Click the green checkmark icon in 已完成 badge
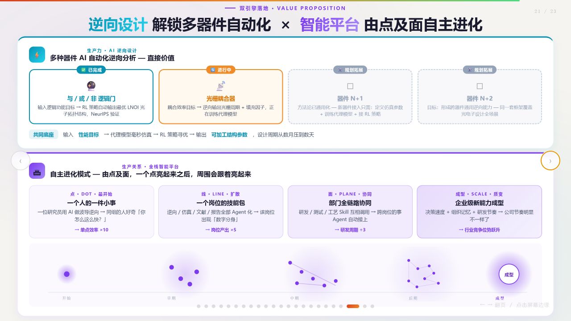Viewport: 571px width, 321px height. 83,70
